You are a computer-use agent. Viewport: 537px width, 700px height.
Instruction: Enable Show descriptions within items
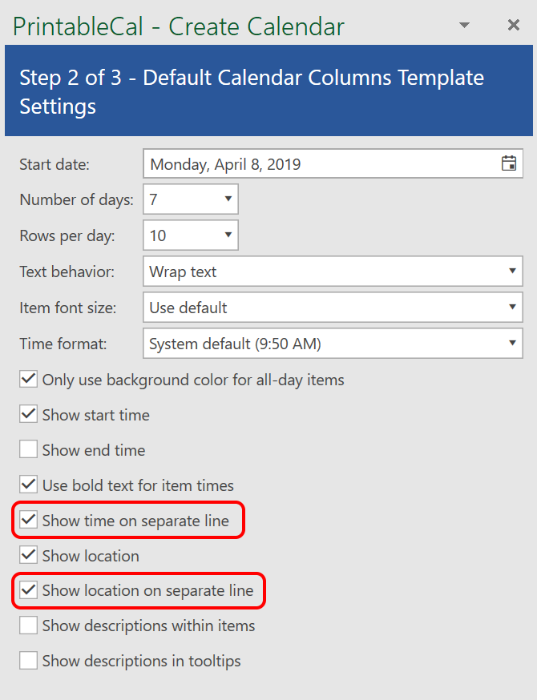29,626
